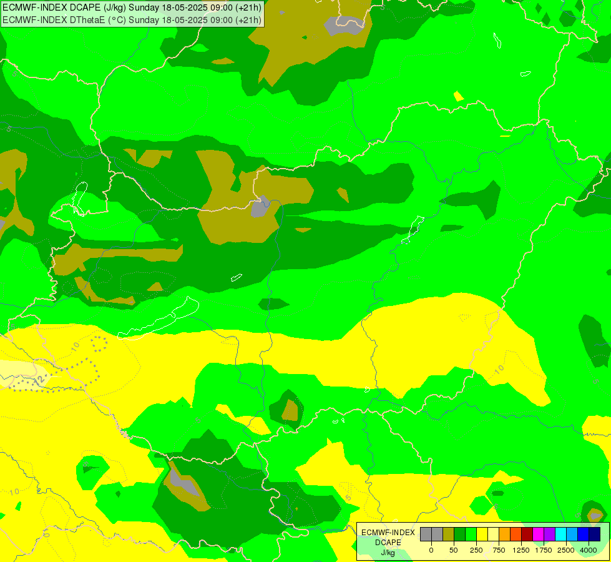Screen dimensions: 611x562
Task: Pick the cyan legend swatch
Action: coord(560,535)
